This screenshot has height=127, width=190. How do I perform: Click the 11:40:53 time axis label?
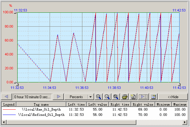coord(147,88)
